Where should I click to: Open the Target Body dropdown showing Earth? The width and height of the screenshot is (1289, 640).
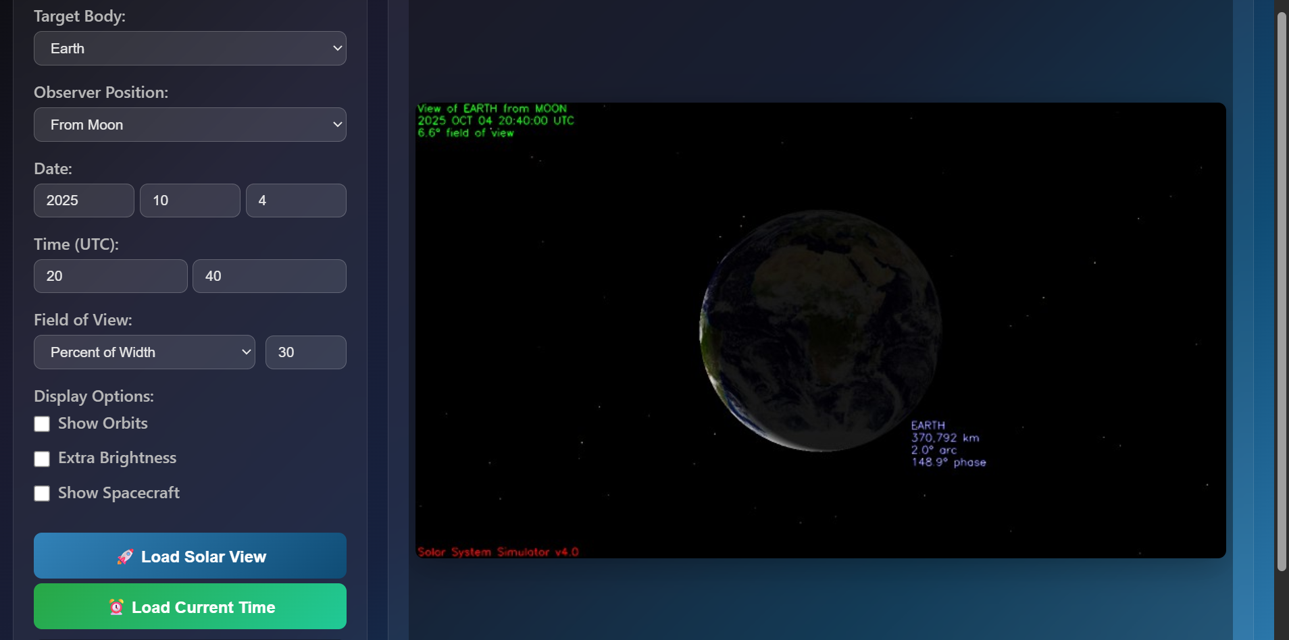point(189,48)
